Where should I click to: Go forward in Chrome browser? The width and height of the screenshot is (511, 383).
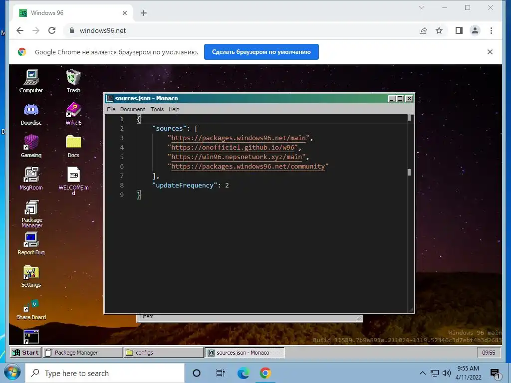[36, 30]
